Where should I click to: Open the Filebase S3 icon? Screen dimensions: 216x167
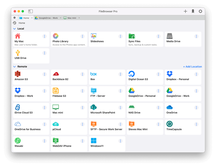56,91
